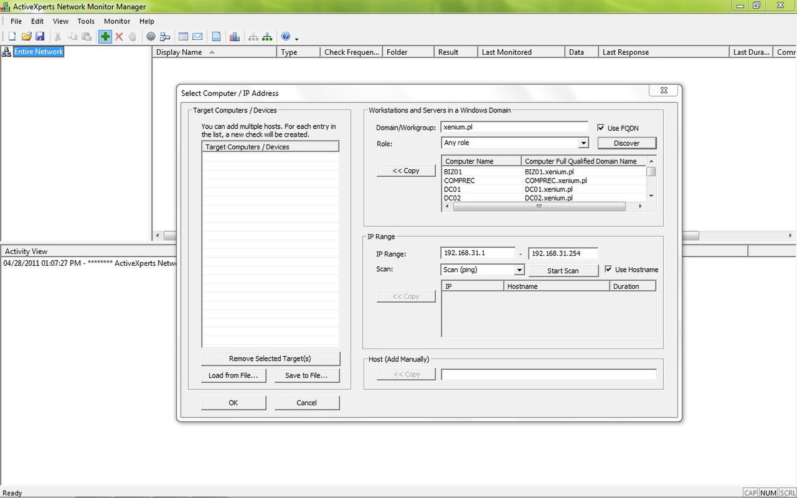Click the computer list horizontal scrollbar thumb
797x498 pixels.
tap(539, 207)
